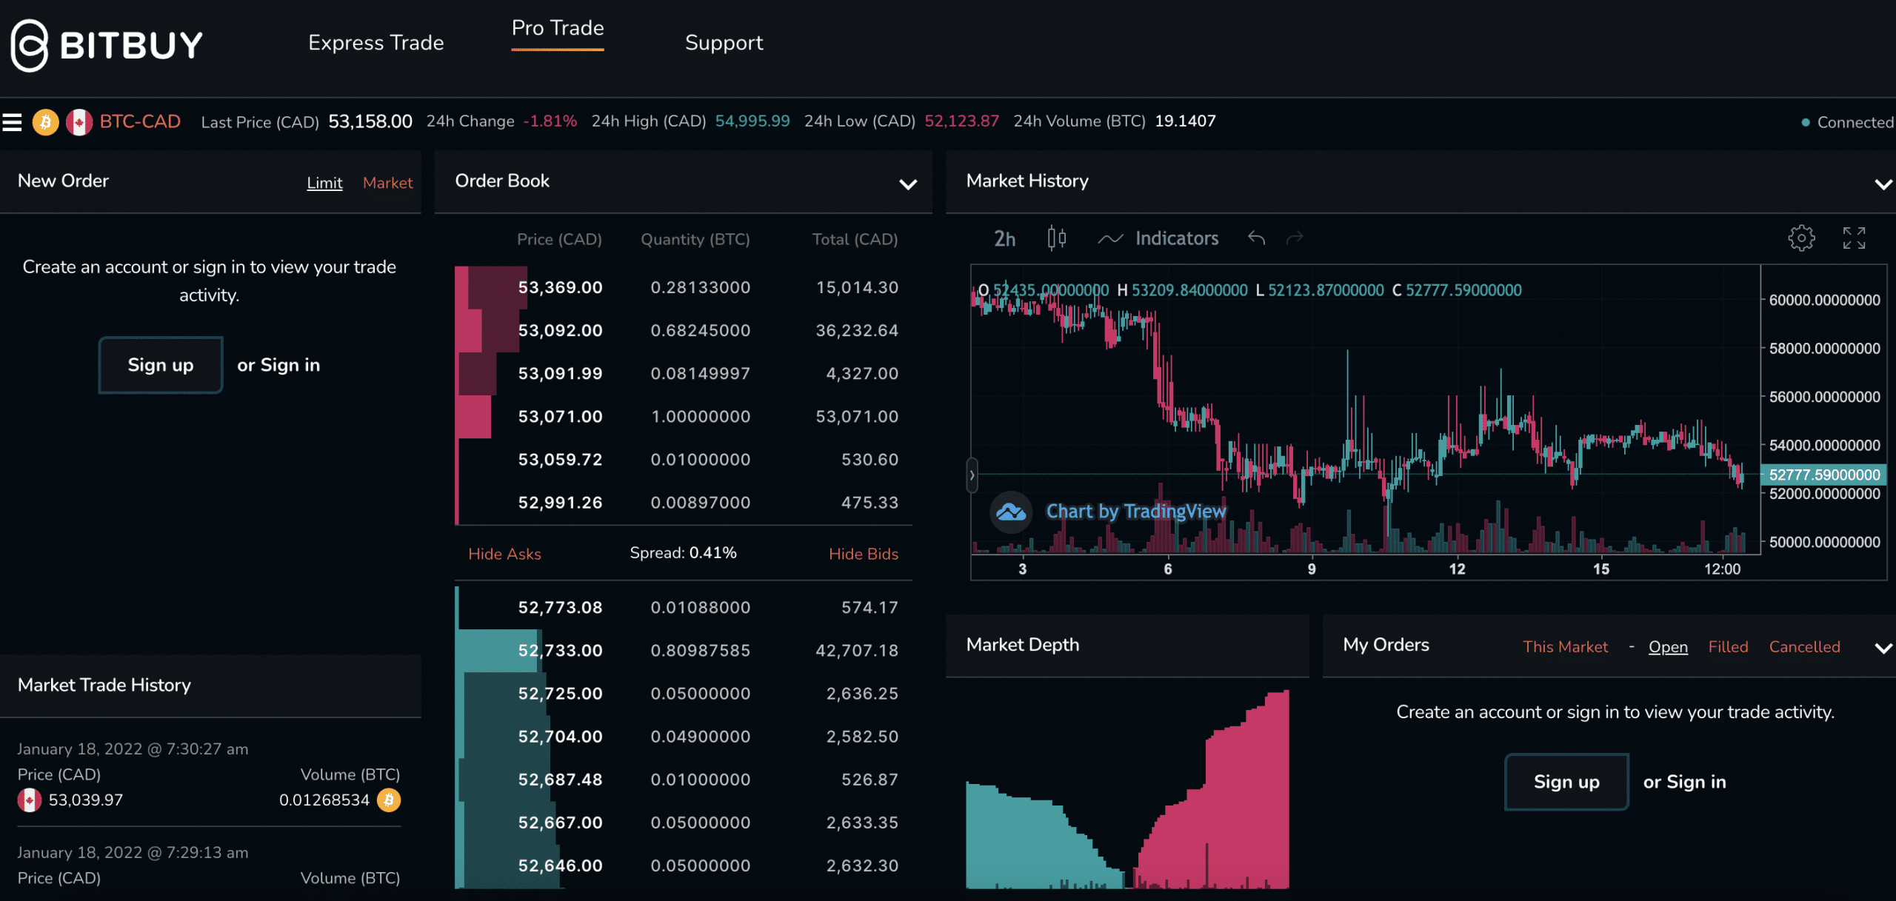Select the 52,646.00 bid price

[560, 865]
